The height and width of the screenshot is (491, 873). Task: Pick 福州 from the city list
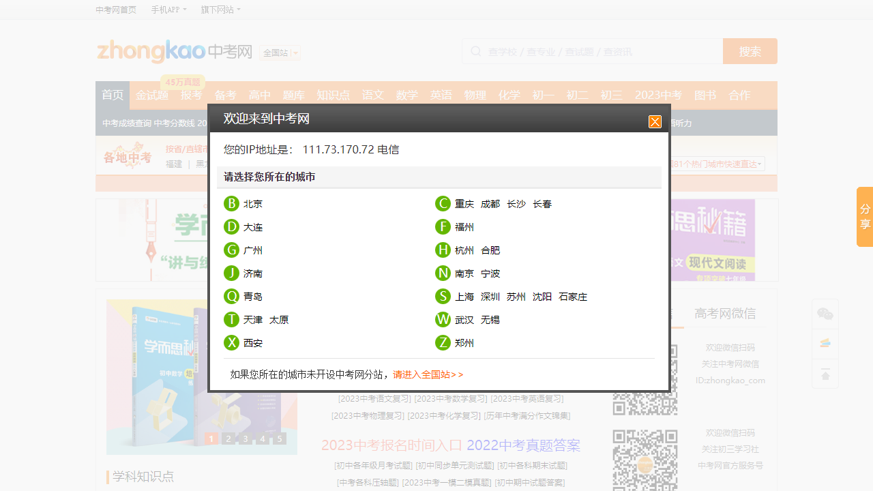(x=464, y=227)
